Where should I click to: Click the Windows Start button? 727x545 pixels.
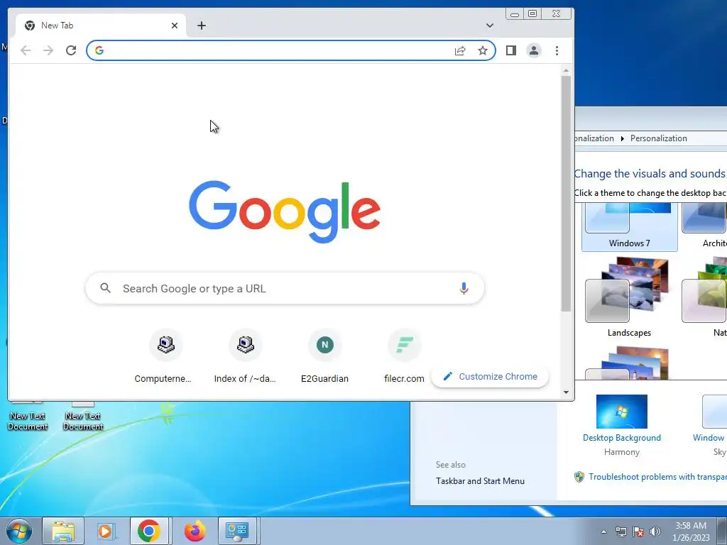tap(18, 531)
